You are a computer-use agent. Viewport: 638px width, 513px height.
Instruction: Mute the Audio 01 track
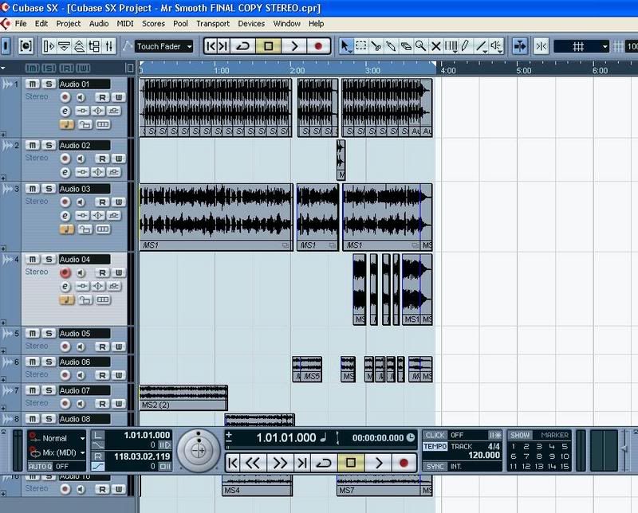tap(33, 84)
